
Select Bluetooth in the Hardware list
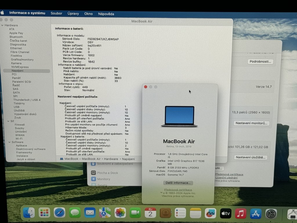point(16,37)
